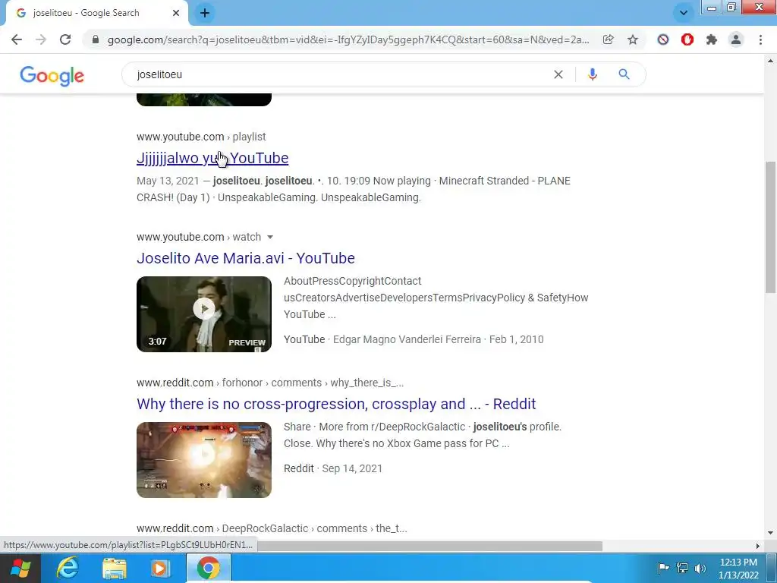Open the Extensions puzzle menu

coord(712,39)
